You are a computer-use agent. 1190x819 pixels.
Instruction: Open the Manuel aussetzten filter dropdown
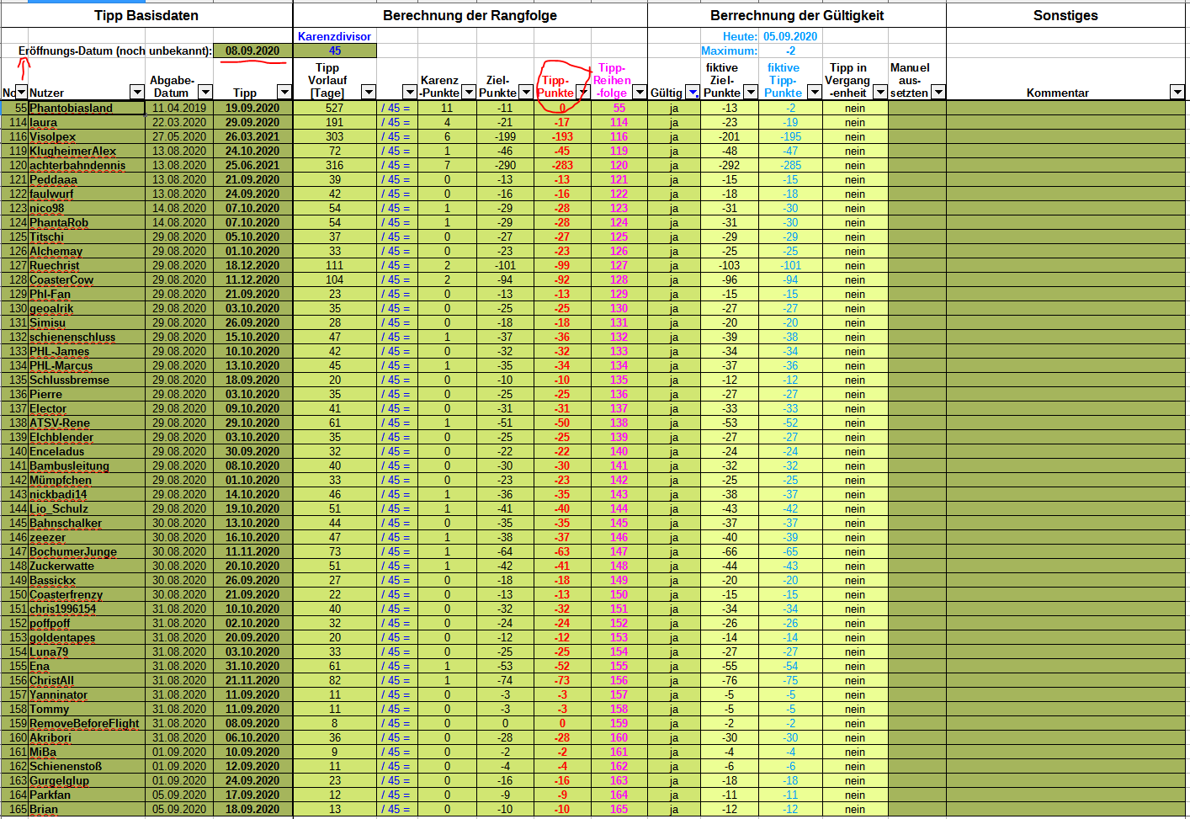pos(938,92)
